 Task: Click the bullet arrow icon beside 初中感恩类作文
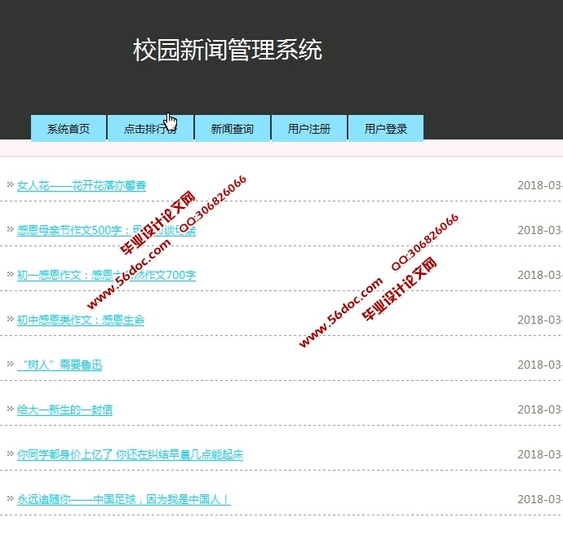pos(10,320)
